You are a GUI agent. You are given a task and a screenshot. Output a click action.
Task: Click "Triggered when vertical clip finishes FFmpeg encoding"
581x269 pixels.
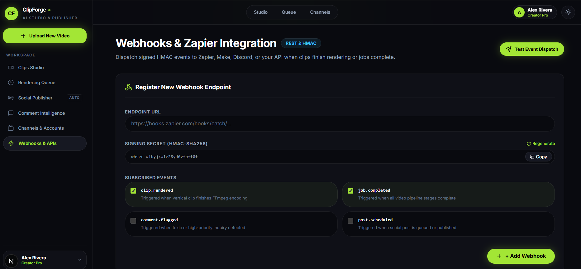[194, 198]
